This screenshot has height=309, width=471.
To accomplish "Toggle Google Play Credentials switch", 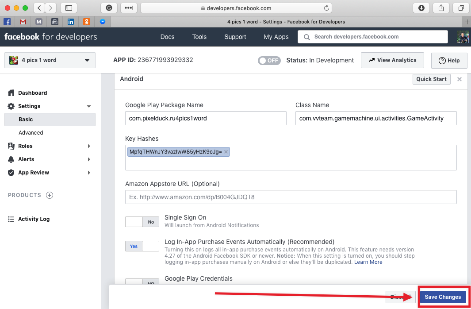I will pyautogui.click(x=142, y=282).
